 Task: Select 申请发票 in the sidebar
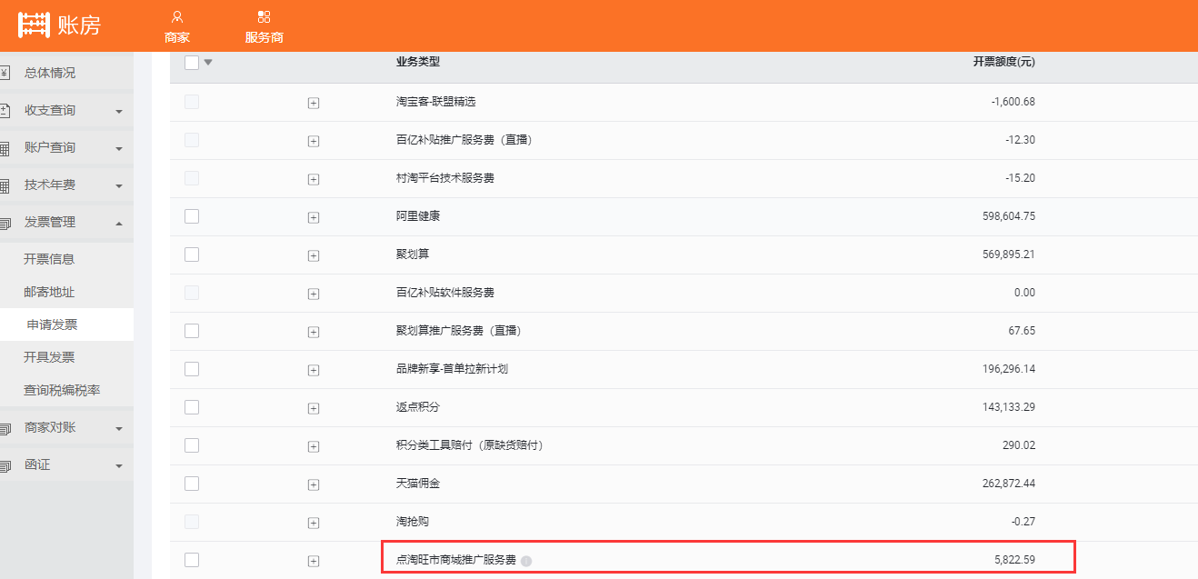tap(52, 324)
